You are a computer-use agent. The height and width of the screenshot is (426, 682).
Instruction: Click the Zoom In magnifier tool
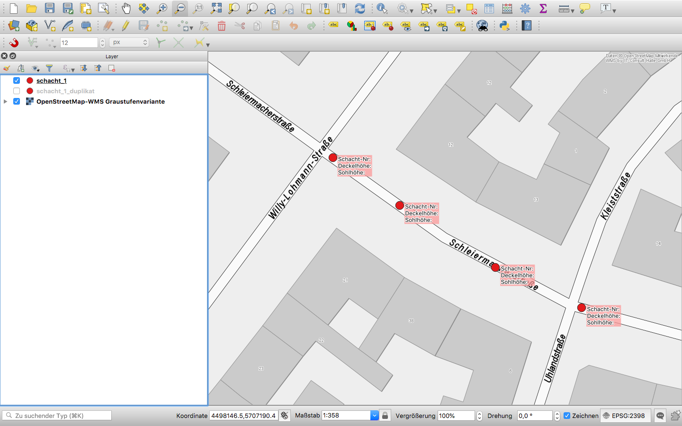click(162, 9)
